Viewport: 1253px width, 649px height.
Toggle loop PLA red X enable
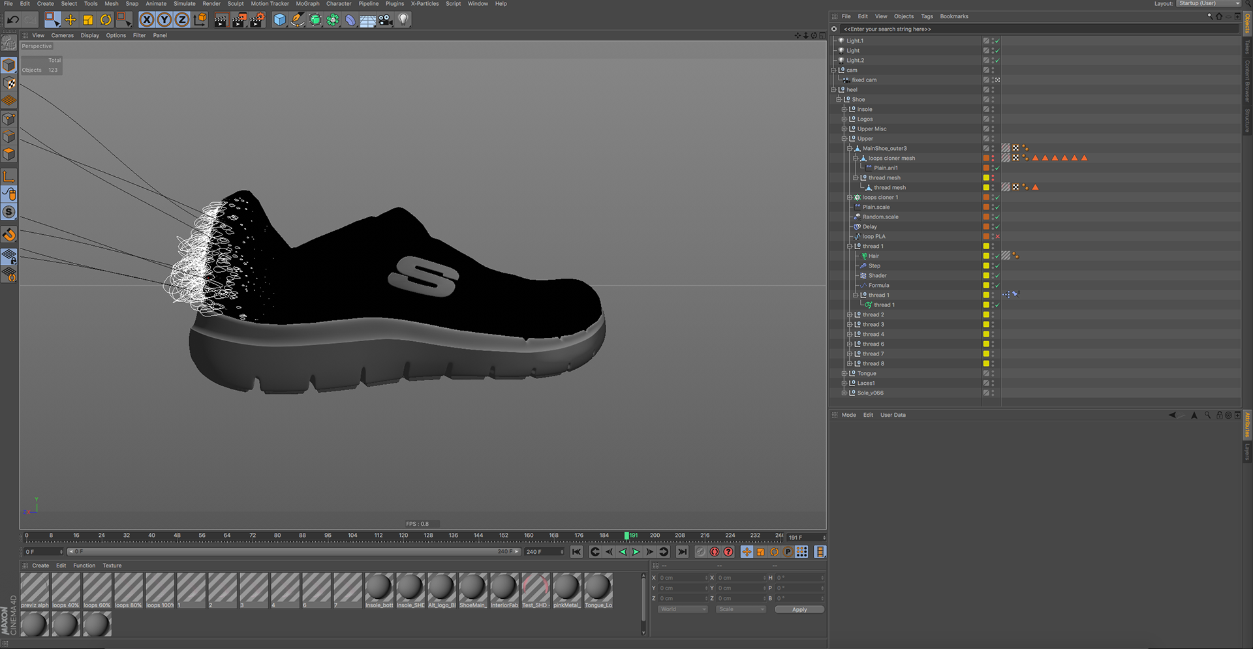point(997,237)
